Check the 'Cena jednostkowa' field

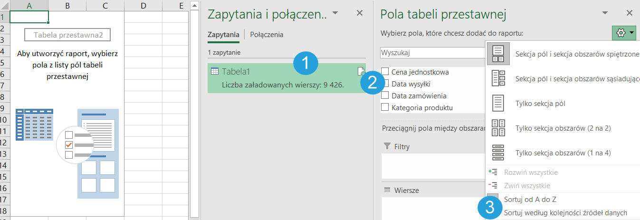pos(385,72)
